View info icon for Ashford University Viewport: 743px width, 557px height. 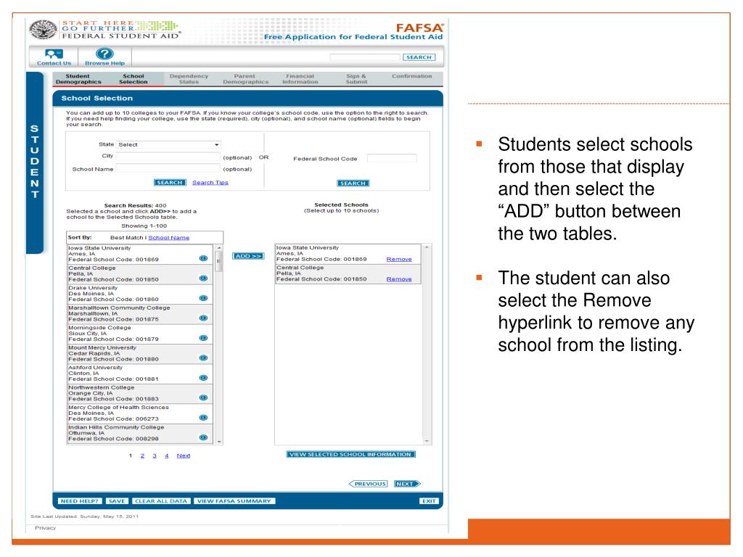tap(203, 377)
